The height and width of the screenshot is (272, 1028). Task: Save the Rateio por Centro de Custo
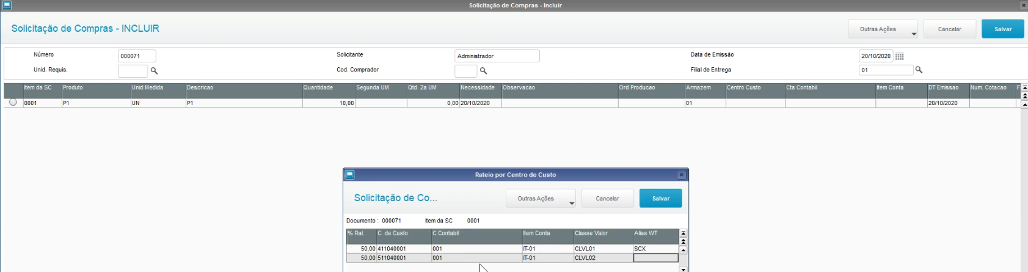(660, 199)
